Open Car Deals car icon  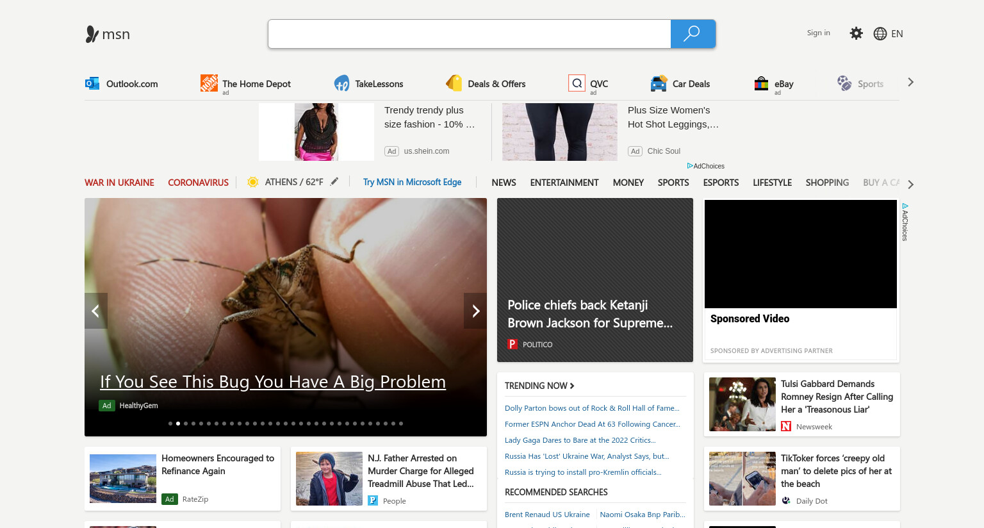(x=659, y=83)
